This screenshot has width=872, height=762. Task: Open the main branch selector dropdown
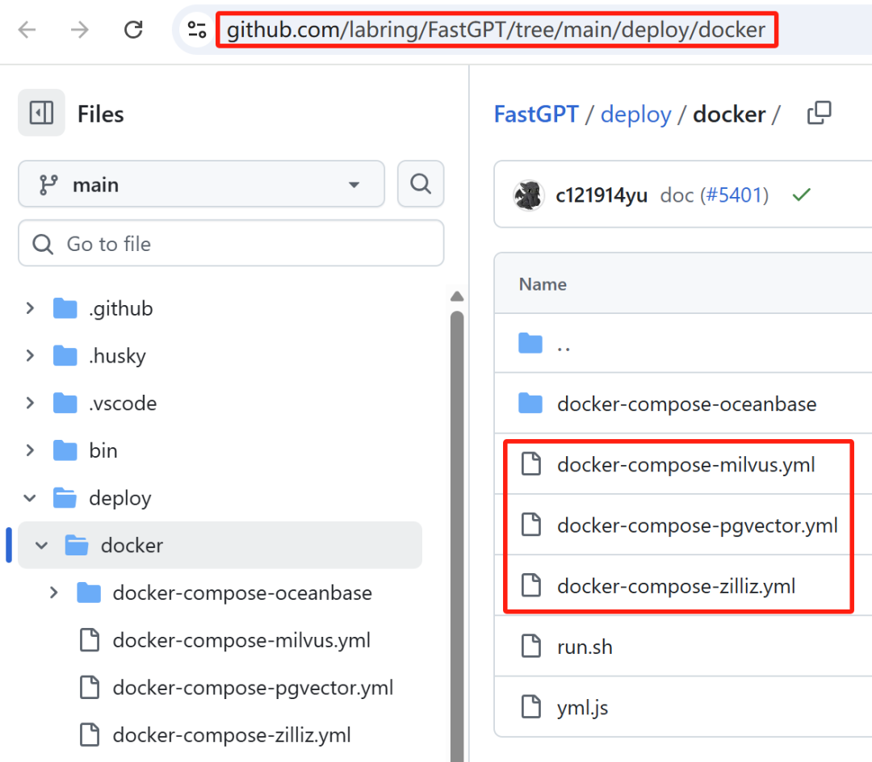coord(200,184)
